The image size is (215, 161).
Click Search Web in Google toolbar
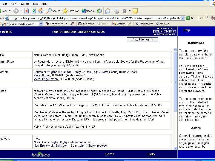tap(55, 24)
